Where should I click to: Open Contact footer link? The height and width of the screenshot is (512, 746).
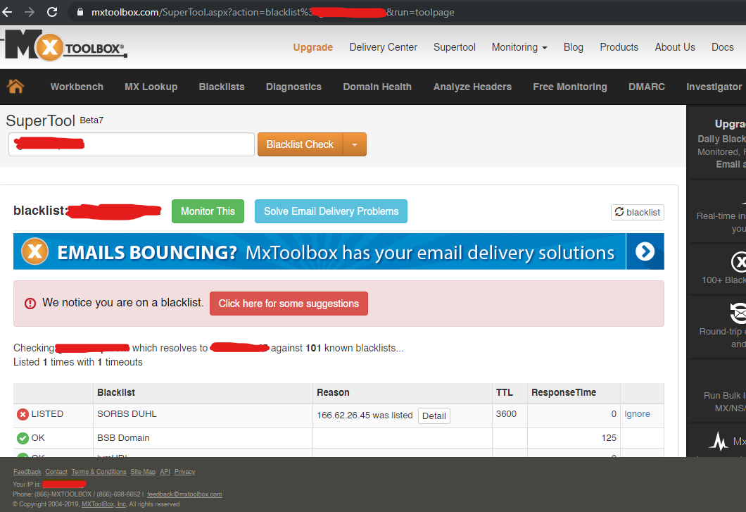tap(56, 472)
